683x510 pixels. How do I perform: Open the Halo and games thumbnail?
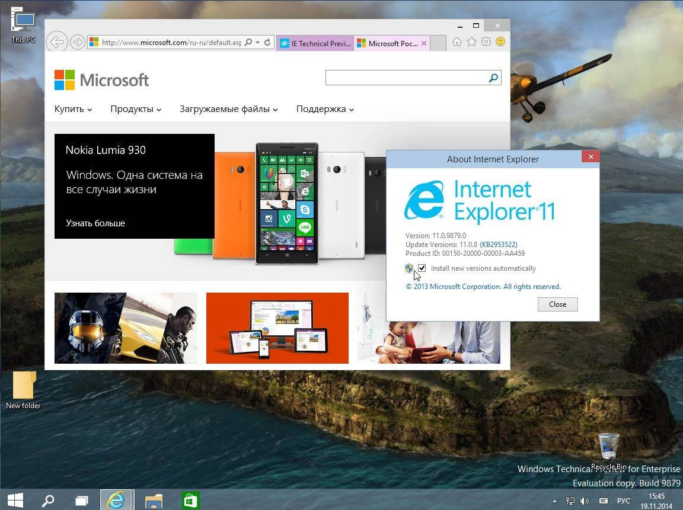[x=126, y=328]
